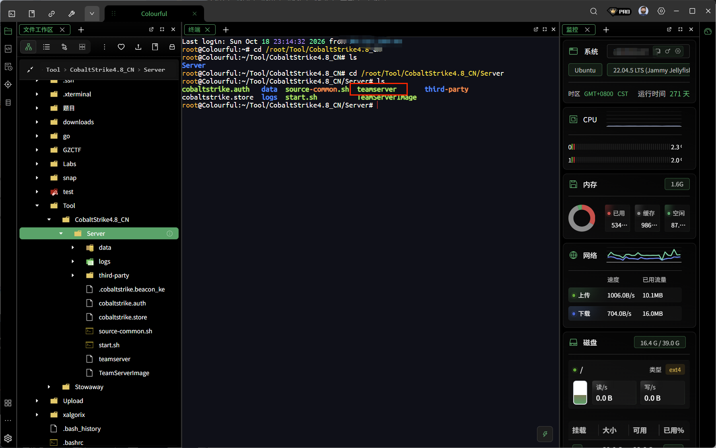This screenshot has height=448, width=716.
Task: Switch to the 终端 tab
Action: (195, 30)
